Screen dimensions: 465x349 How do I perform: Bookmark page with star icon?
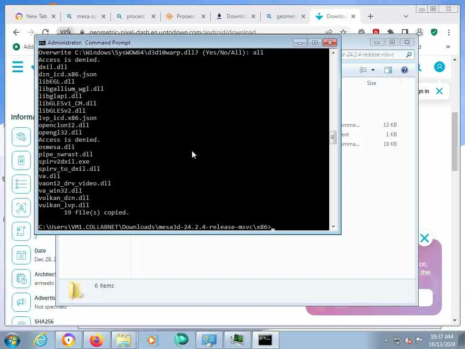pyautogui.click(x=343, y=32)
